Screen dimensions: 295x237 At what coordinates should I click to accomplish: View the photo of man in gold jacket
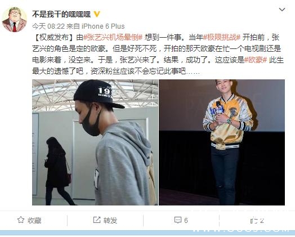coord(222,142)
